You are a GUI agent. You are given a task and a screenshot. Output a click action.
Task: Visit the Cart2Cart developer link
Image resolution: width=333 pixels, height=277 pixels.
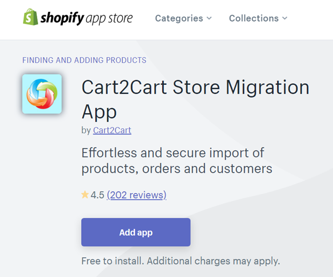coord(112,130)
